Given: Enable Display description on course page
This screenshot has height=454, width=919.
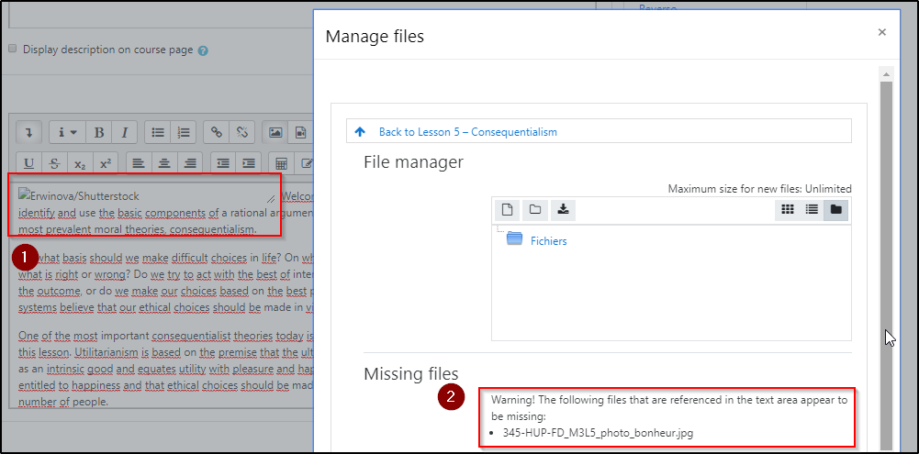Looking at the screenshot, I should [x=13, y=50].
